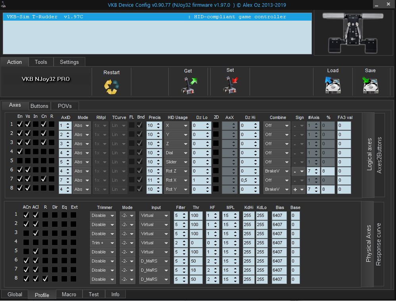Close the VKB Device Config window
The height and width of the screenshot is (301, 396).
388,4
